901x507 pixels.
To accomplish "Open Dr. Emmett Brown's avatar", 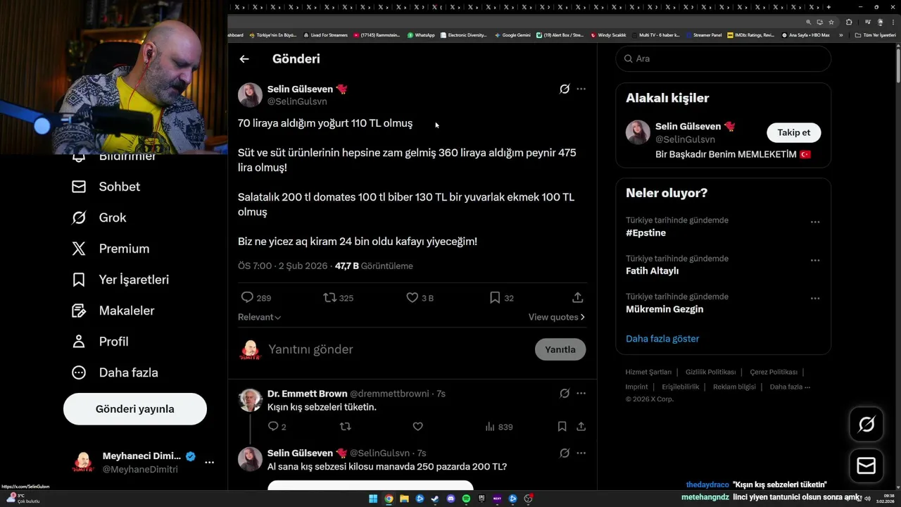I will pyautogui.click(x=250, y=399).
